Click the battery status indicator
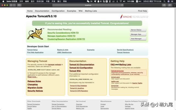The width and height of the screenshot is (176, 110). click(133, 1)
